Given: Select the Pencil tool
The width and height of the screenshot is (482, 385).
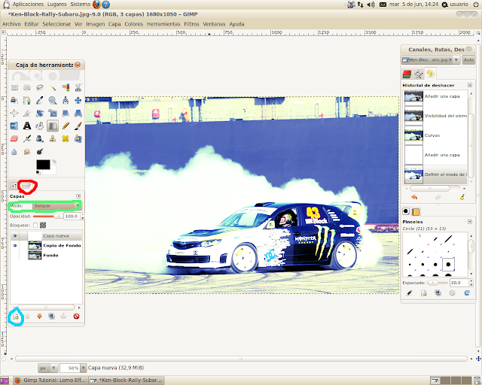Looking at the screenshot, I should click(x=66, y=126).
